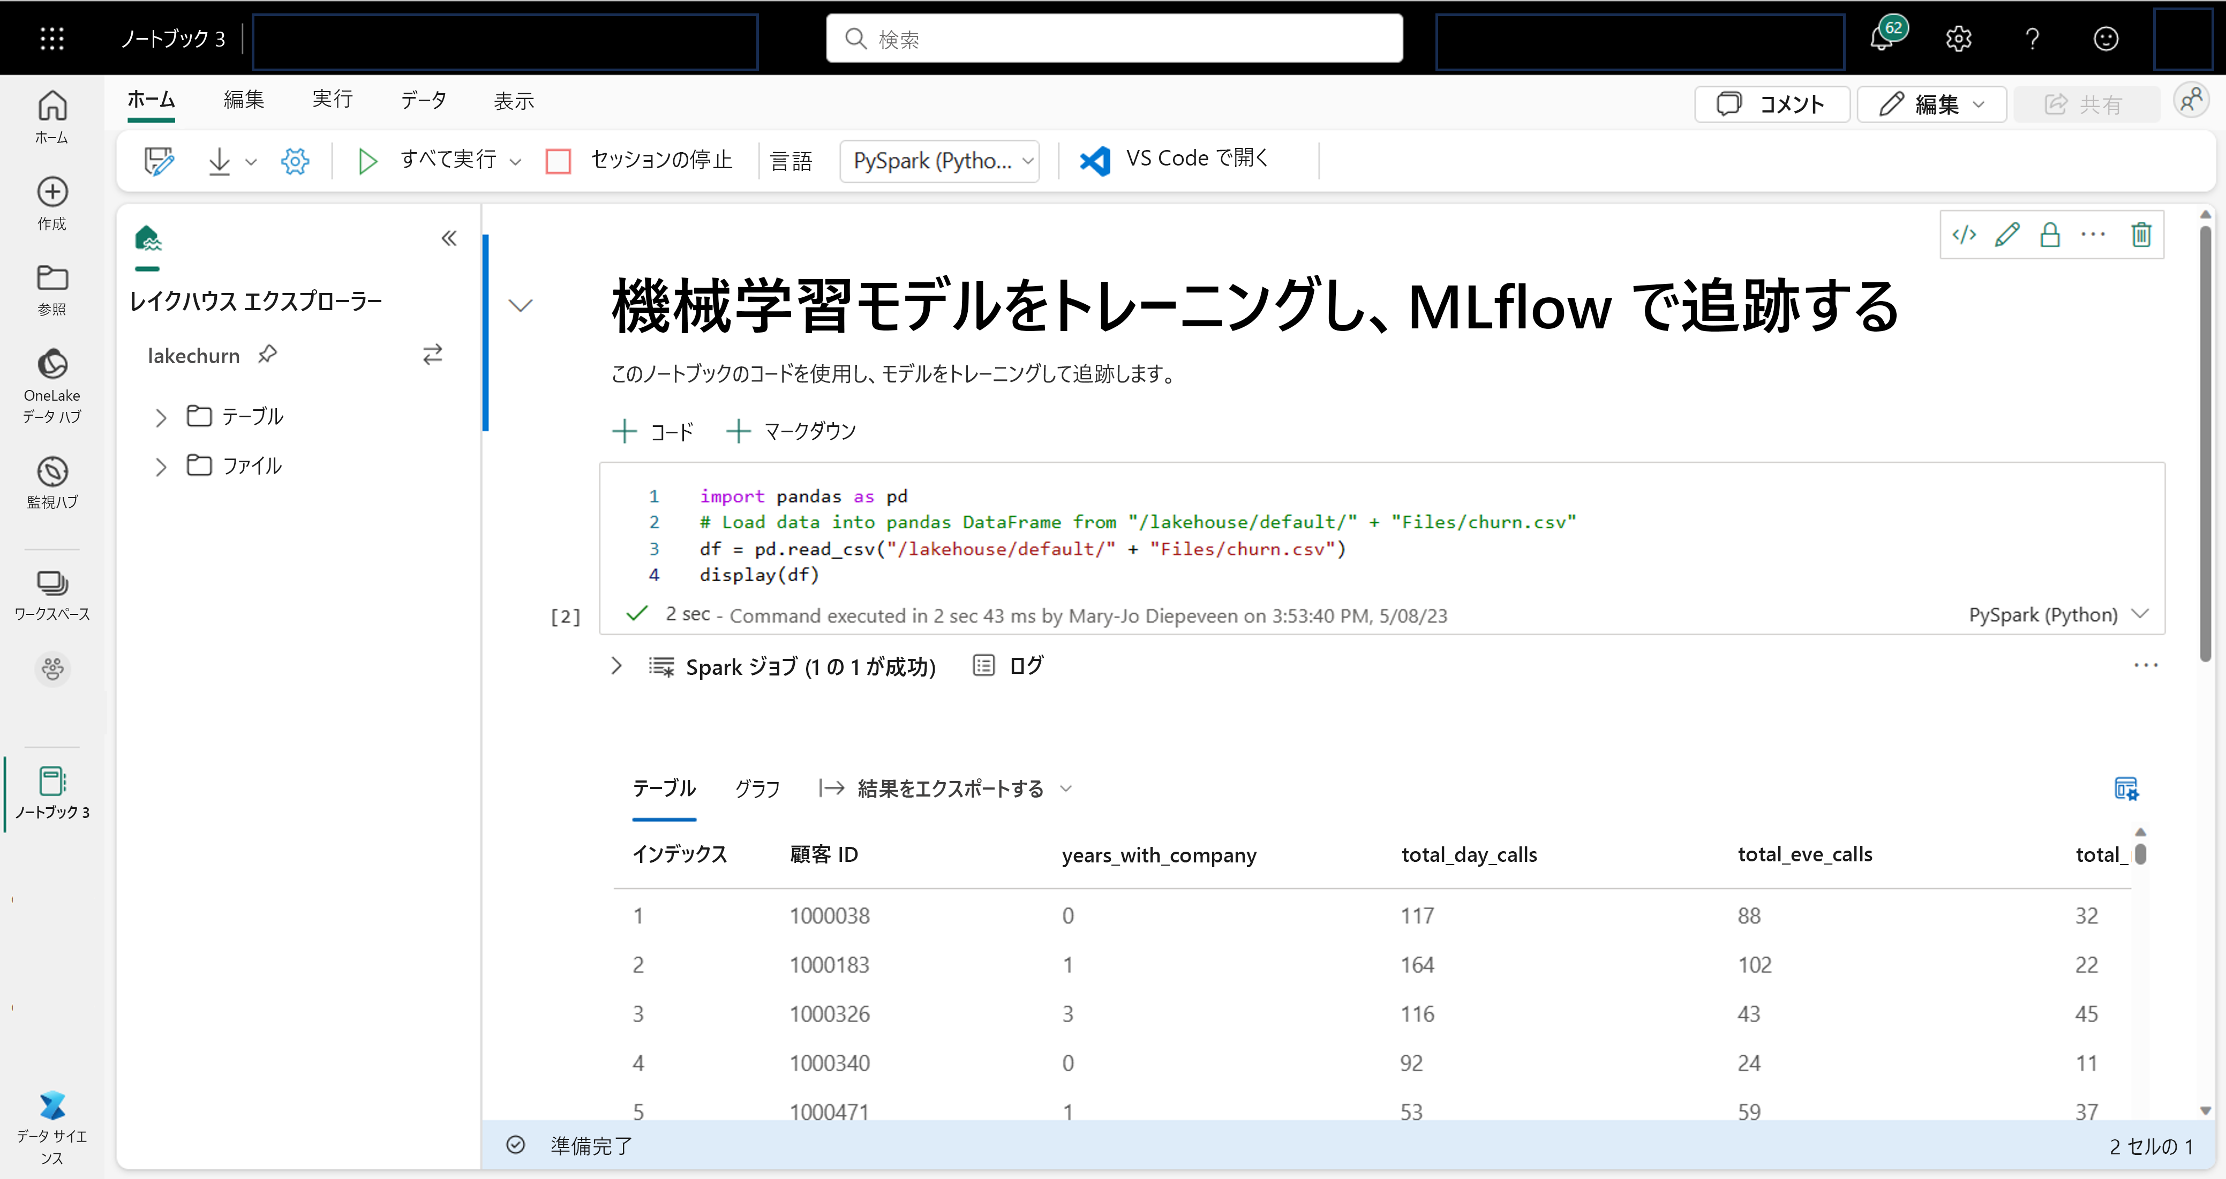Open more options for cell output
Image resolution: width=2226 pixels, height=1179 pixels.
point(2146,665)
